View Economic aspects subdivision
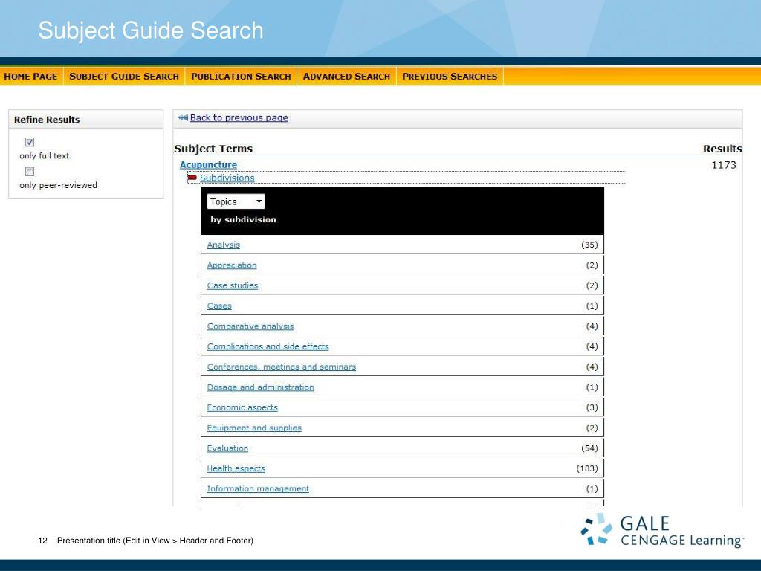The width and height of the screenshot is (761, 571). click(242, 407)
